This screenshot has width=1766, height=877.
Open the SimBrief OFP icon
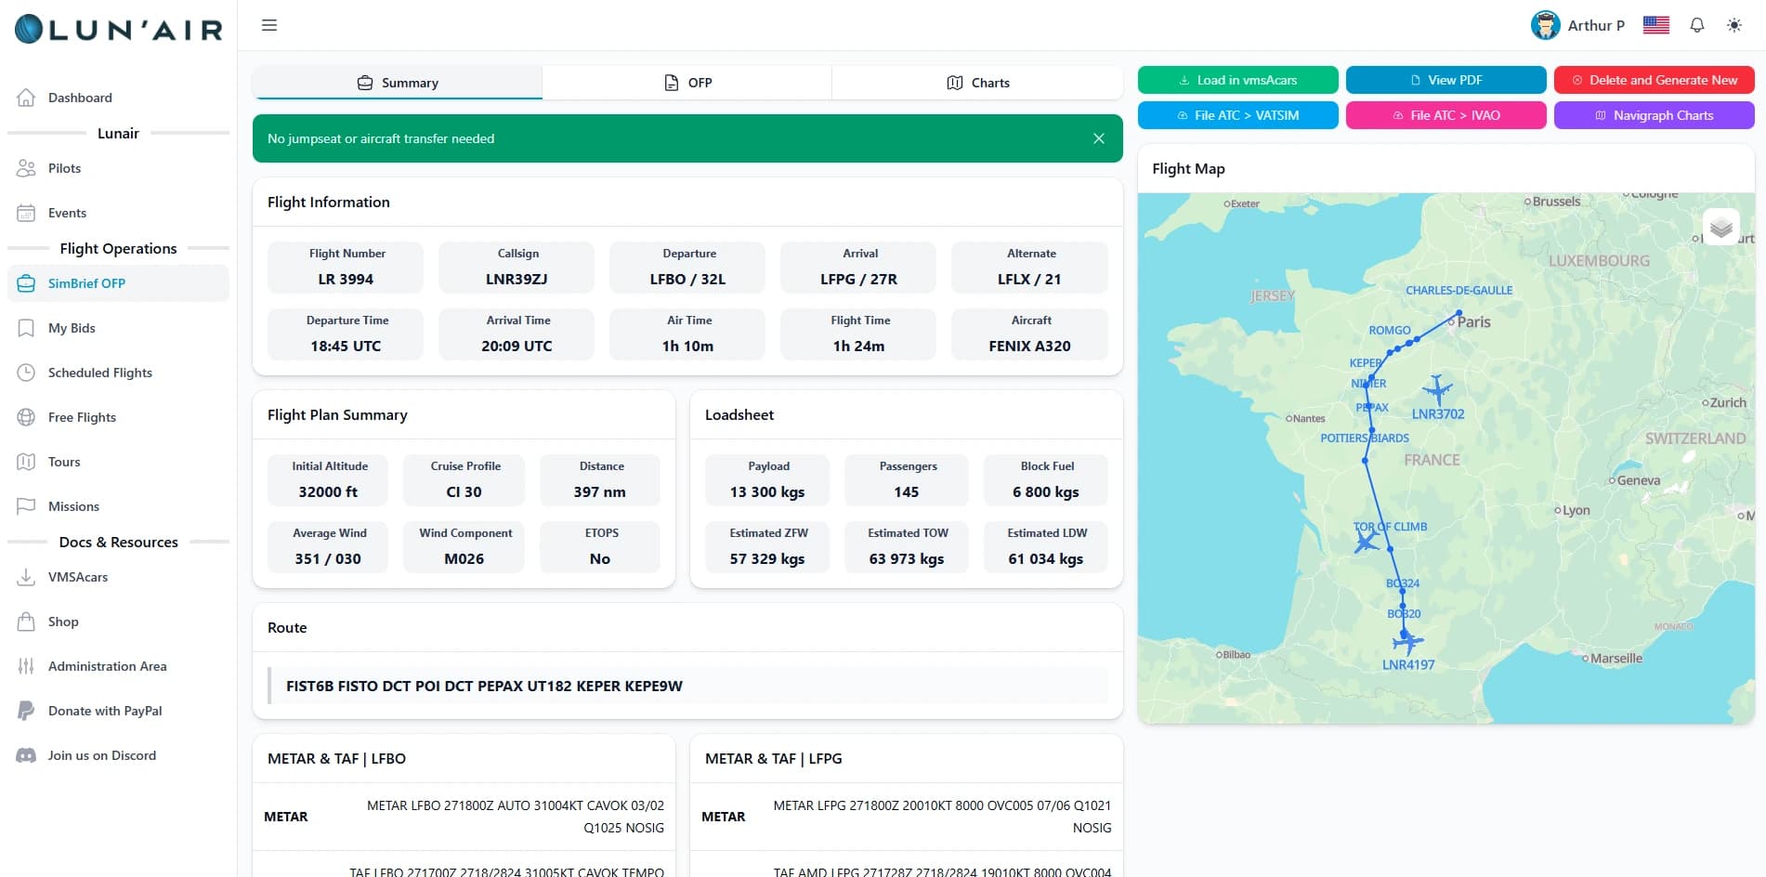pos(24,283)
